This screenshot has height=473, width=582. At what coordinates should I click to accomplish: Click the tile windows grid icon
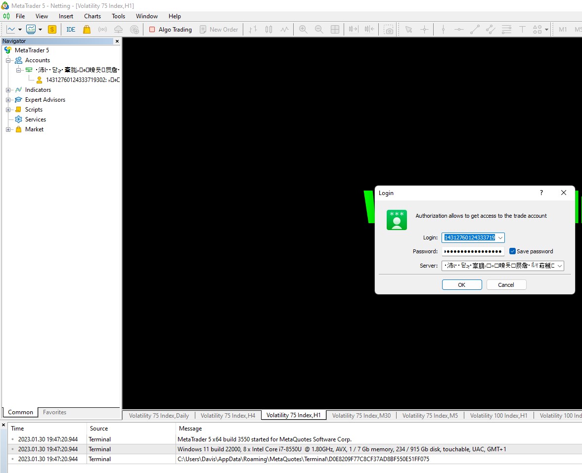point(335,29)
